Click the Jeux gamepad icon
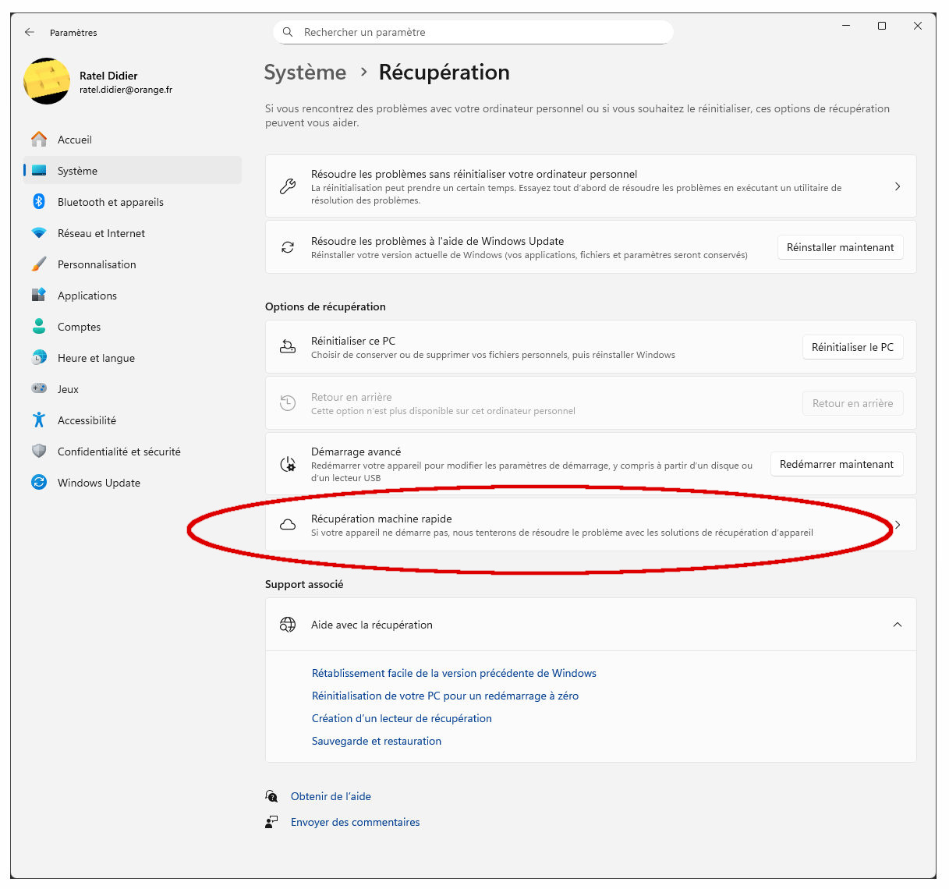This screenshot has height=889, width=949. coord(39,388)
